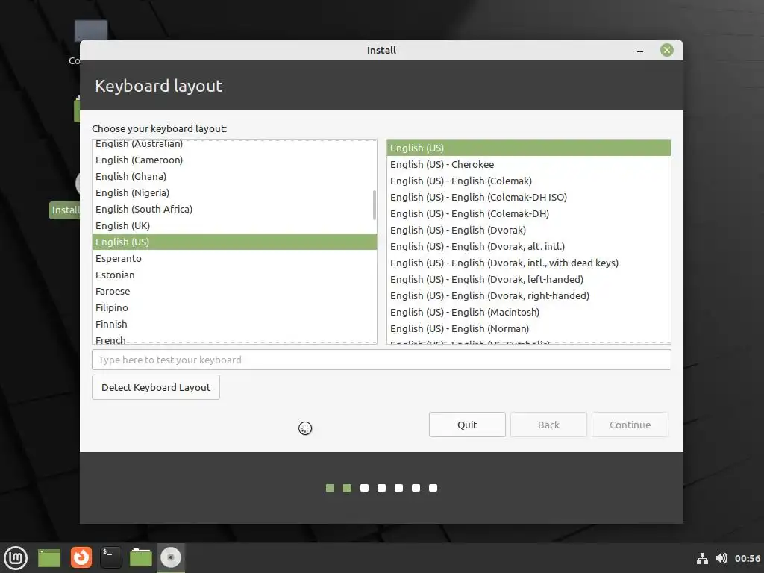This screenshot has width=764, height=573.
Task: Select Esperanto layout
Action: (234, 259)
